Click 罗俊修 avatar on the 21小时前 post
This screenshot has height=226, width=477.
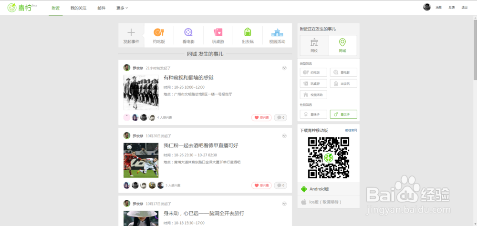pyautogui.click(x=126, y=68)
